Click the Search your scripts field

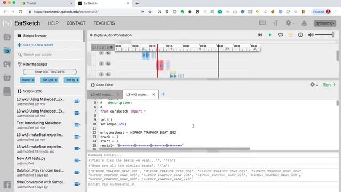coord(50,54)
